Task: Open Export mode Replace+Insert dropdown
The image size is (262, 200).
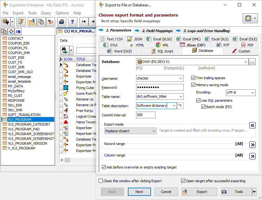Action: pyautogui.click(x=130, y=131)
